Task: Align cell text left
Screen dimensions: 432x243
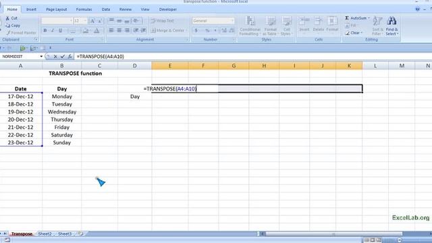Action: (111, 30)
